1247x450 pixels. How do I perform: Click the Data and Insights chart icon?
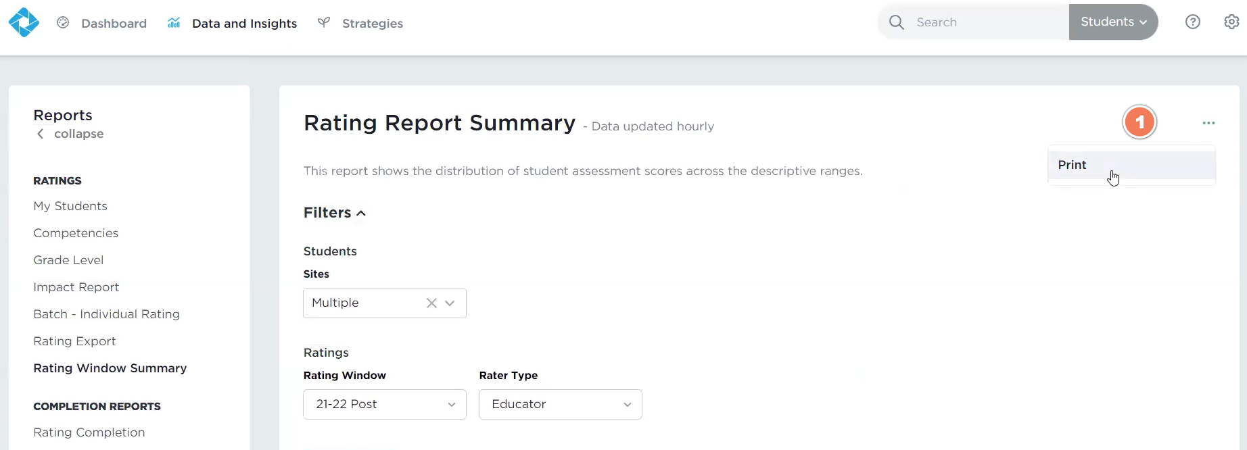[x=174, y=23]
